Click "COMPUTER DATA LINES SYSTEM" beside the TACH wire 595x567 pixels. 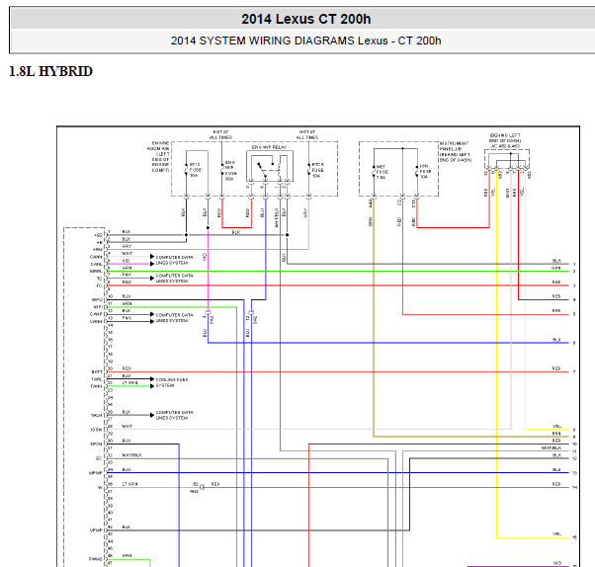pyautogui.click(x=175, y=415)
